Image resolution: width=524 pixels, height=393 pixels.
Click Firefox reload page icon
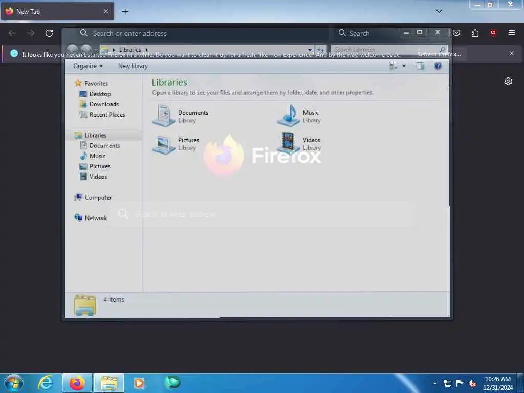[x=49, y=33]
